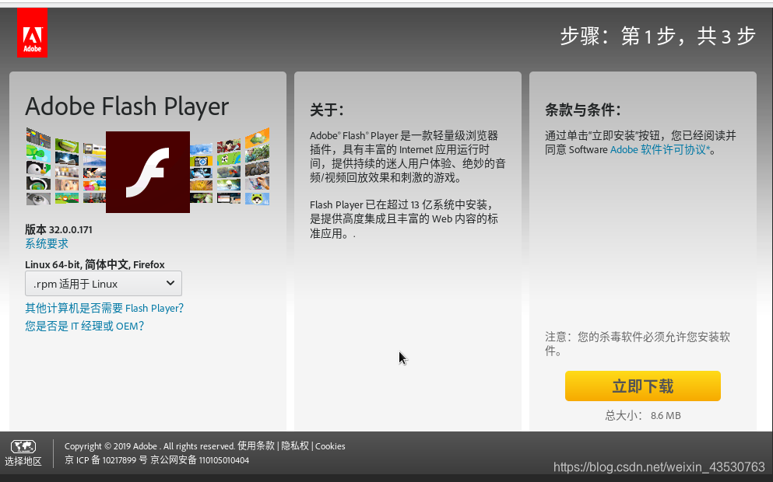Click the yellow 立即下载 button
Screen dimensions: 773x482
643,386
